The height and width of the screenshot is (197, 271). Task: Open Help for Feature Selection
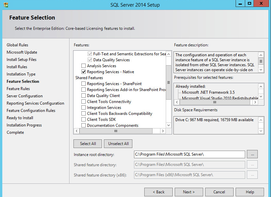(250, 192)
